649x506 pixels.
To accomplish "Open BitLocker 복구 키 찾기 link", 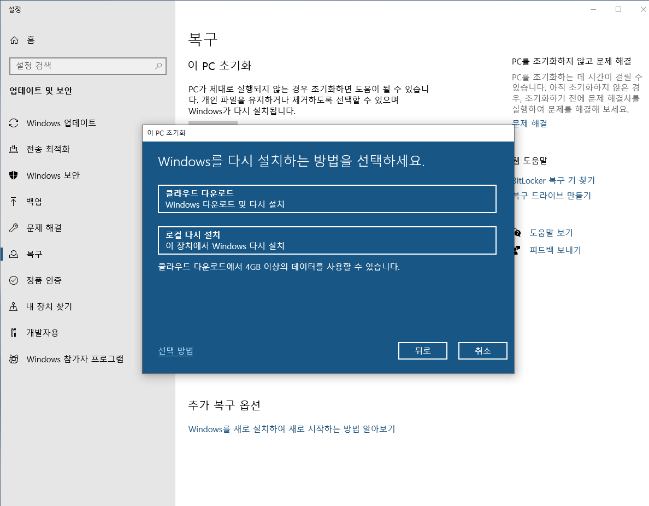I will pos(554,180).
